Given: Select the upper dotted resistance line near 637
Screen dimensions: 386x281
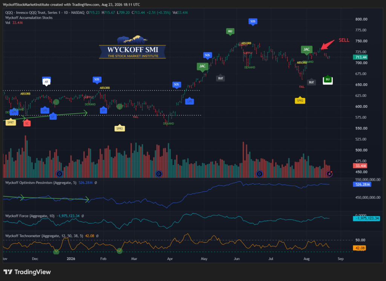Looking at the screenshot, I should 101,90.
